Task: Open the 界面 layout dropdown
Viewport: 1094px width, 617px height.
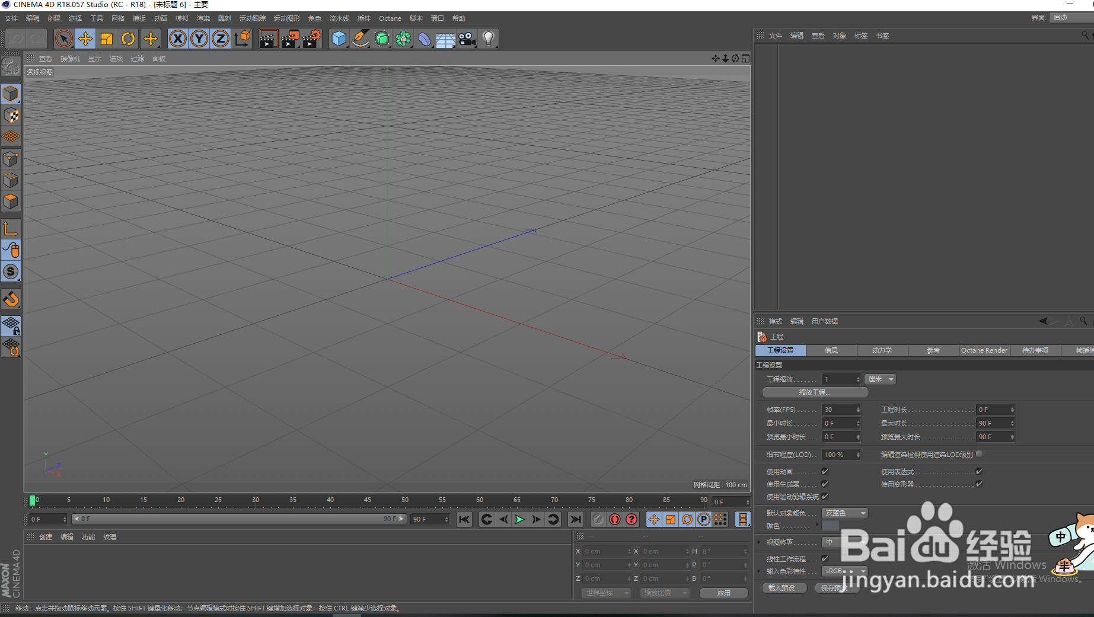Action: click(1071, 17)
